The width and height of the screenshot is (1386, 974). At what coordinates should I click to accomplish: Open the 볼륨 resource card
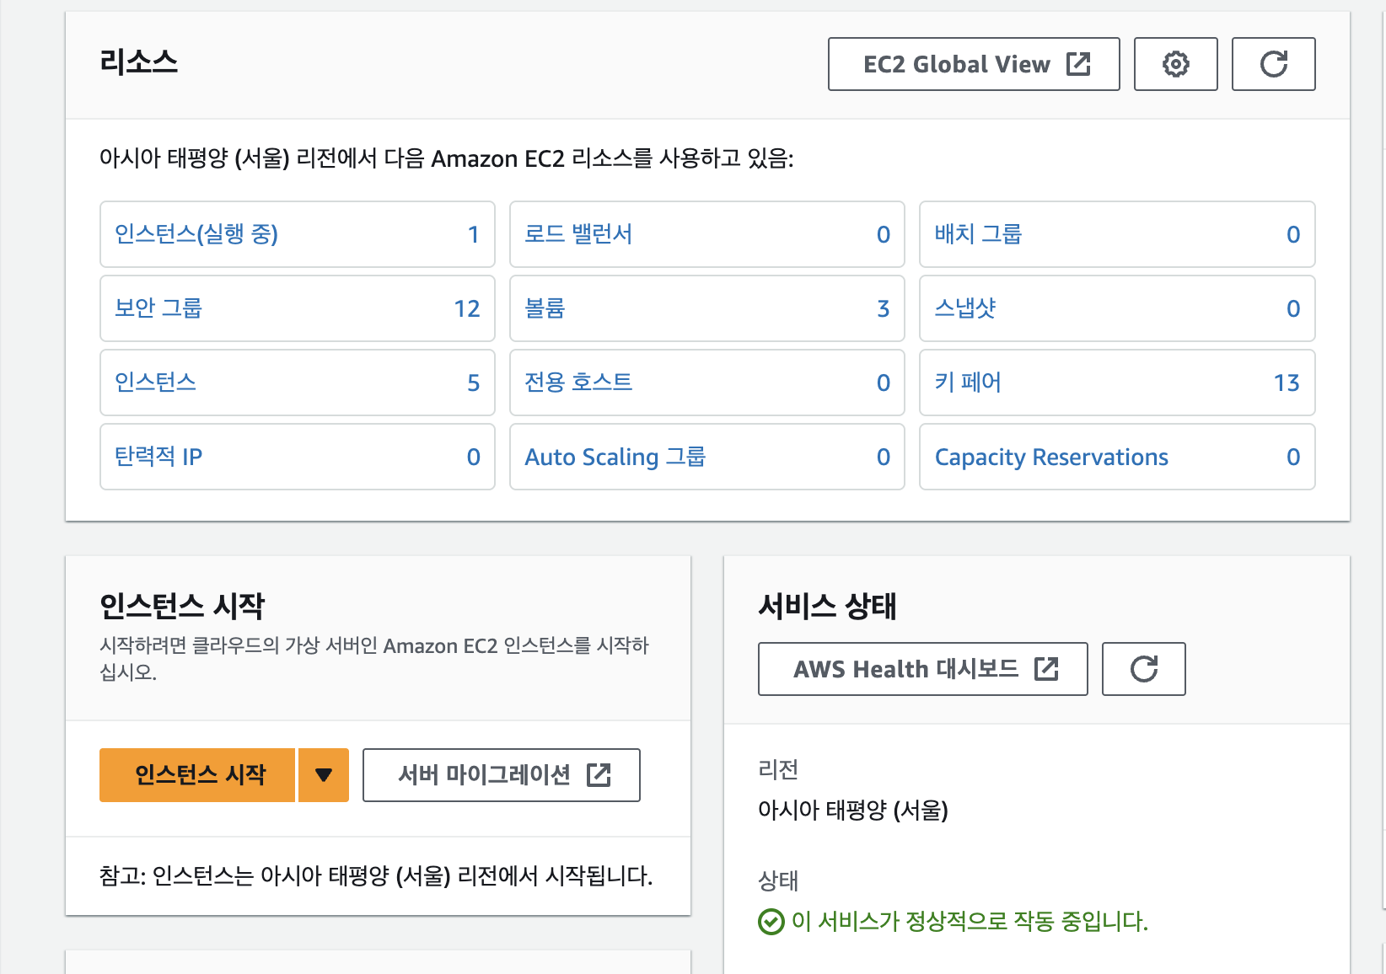tap(707, 308)
